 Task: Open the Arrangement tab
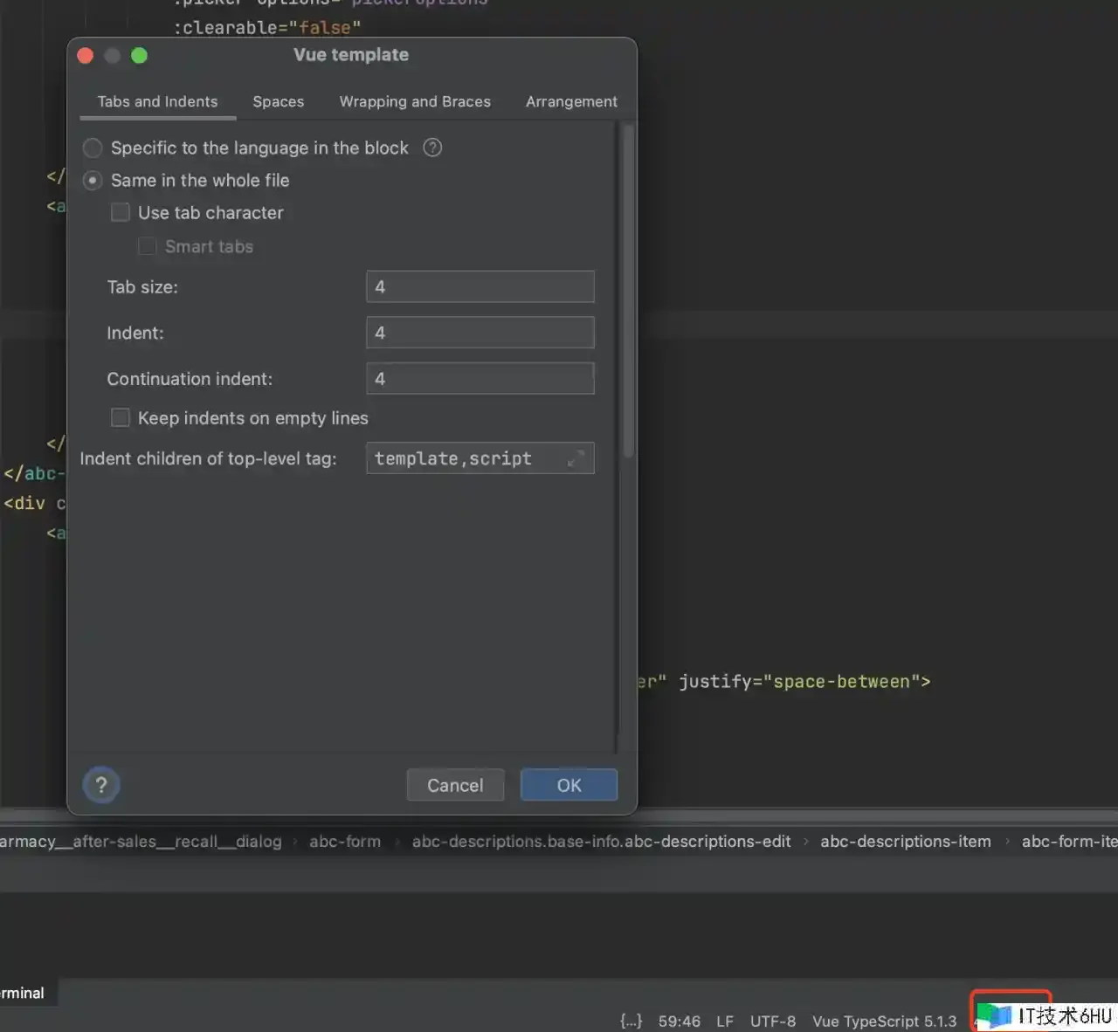pyautogui.click(x=571, y=102)
